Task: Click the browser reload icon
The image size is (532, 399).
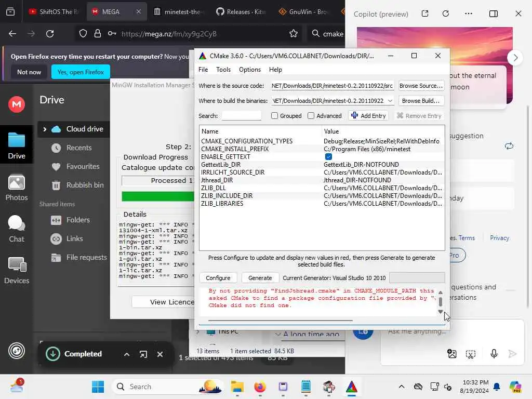Action: pyautogui.click(x=50, y=34)
